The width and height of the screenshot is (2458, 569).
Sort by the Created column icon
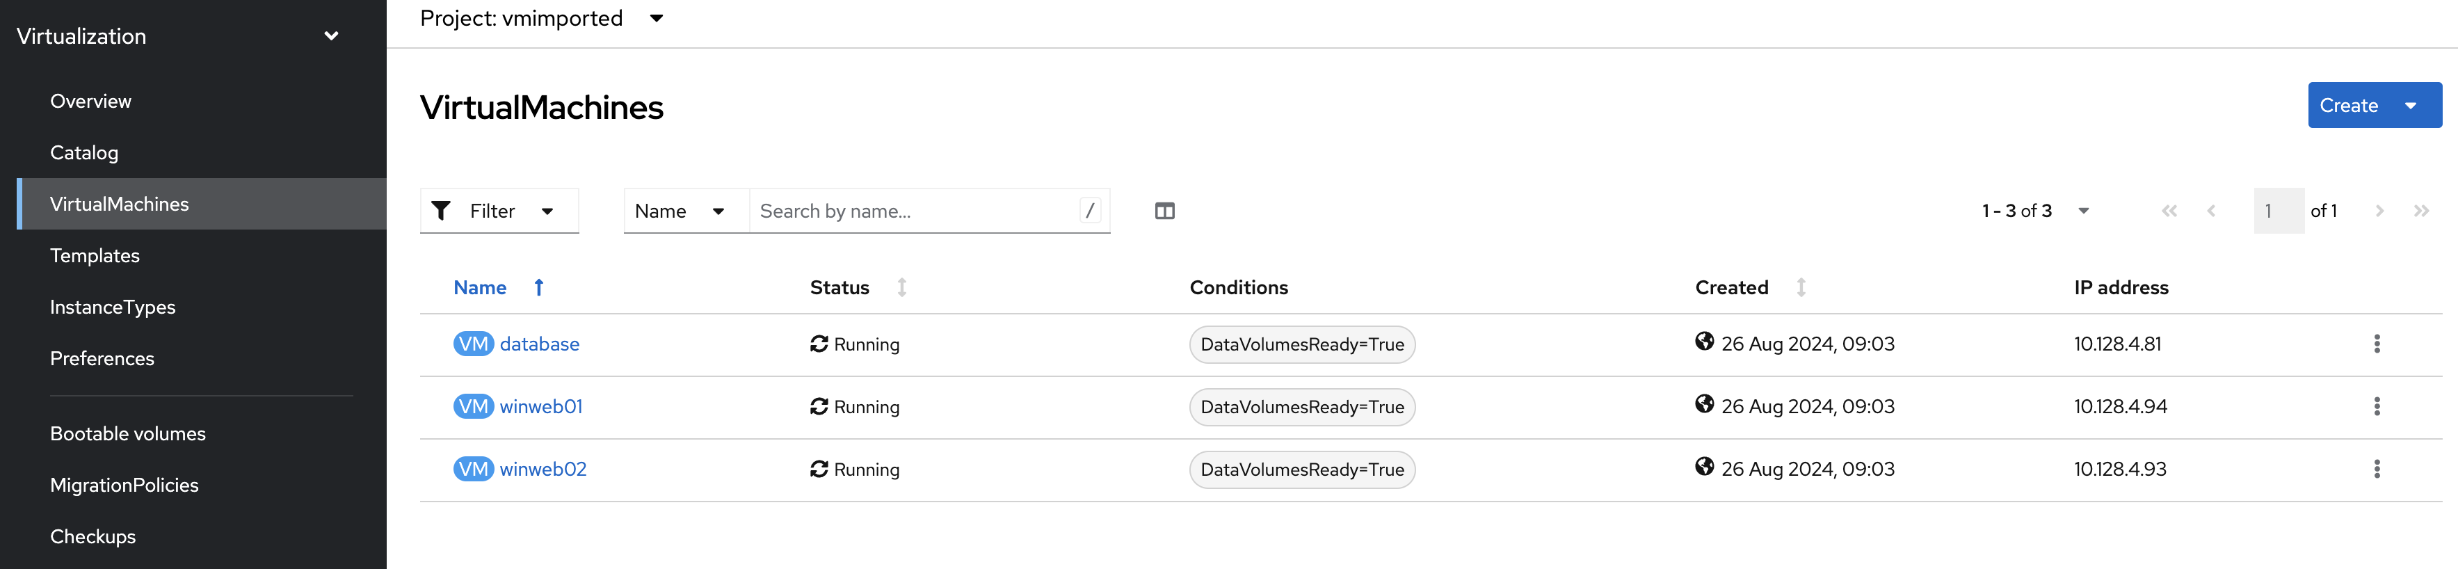point(1801,287)
